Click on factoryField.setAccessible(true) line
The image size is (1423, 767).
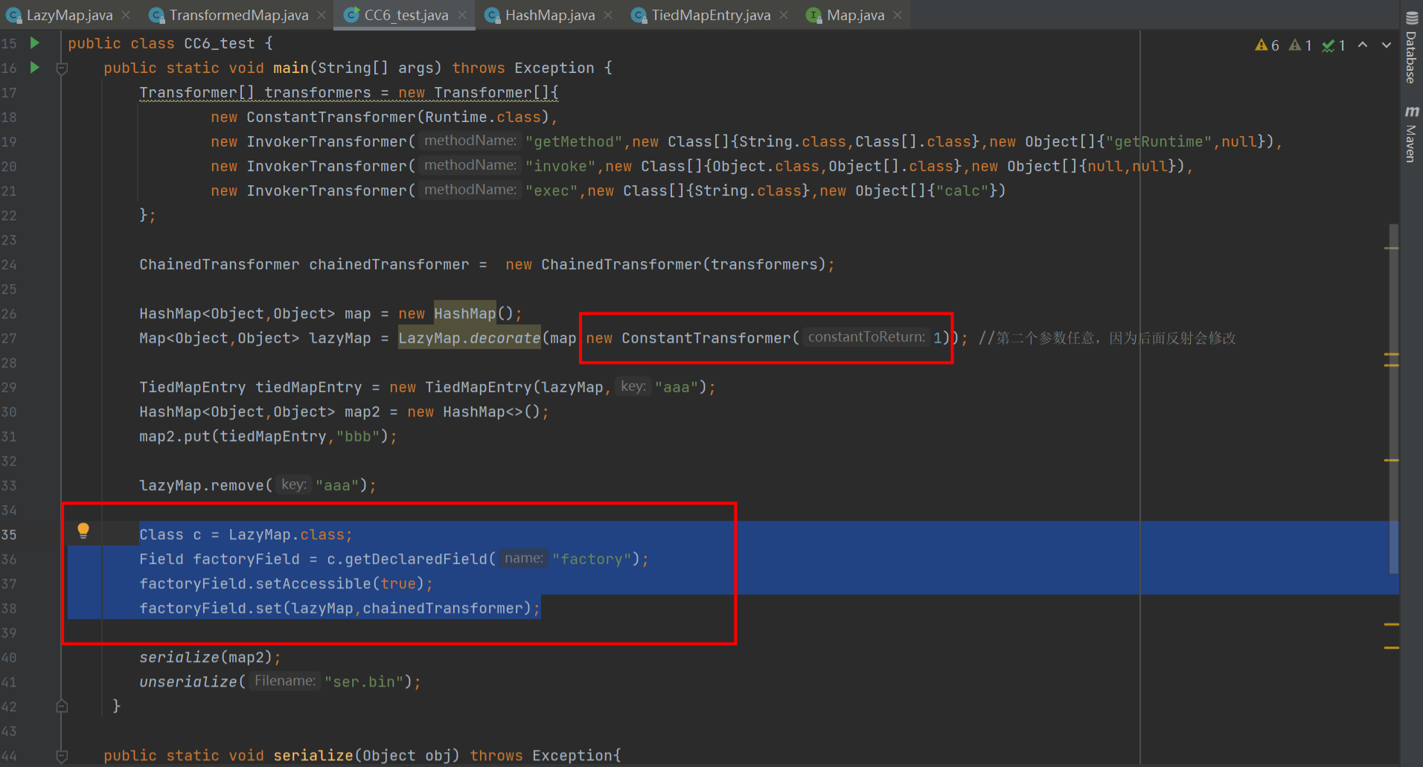(x=286, y=583)
